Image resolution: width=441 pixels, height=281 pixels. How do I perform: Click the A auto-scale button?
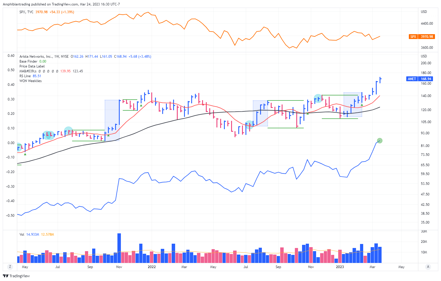point(428,267)
